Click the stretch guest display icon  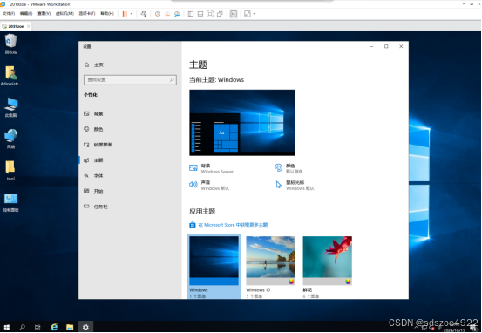pos(248,14)
